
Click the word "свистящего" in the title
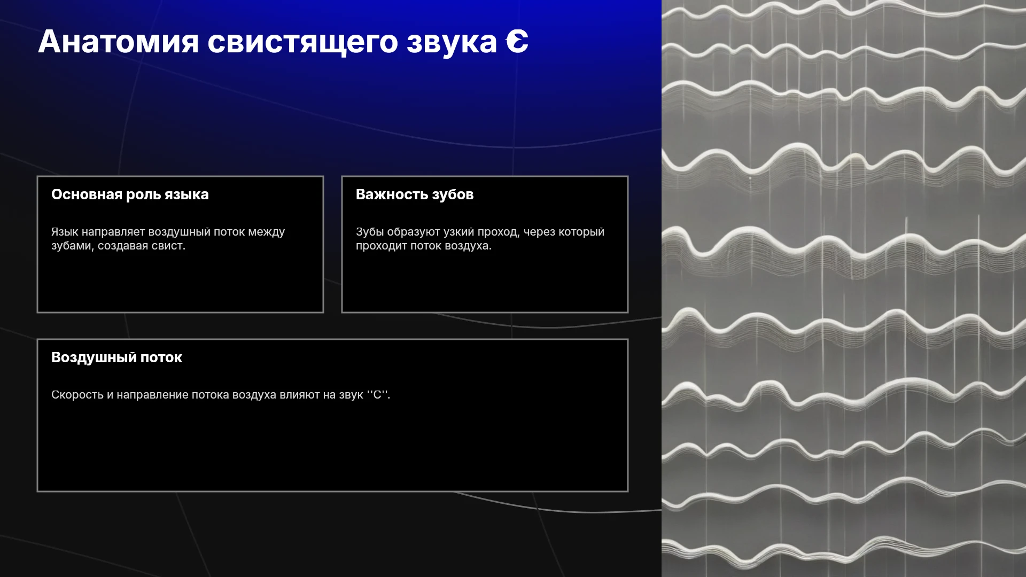tap(302, 42)
